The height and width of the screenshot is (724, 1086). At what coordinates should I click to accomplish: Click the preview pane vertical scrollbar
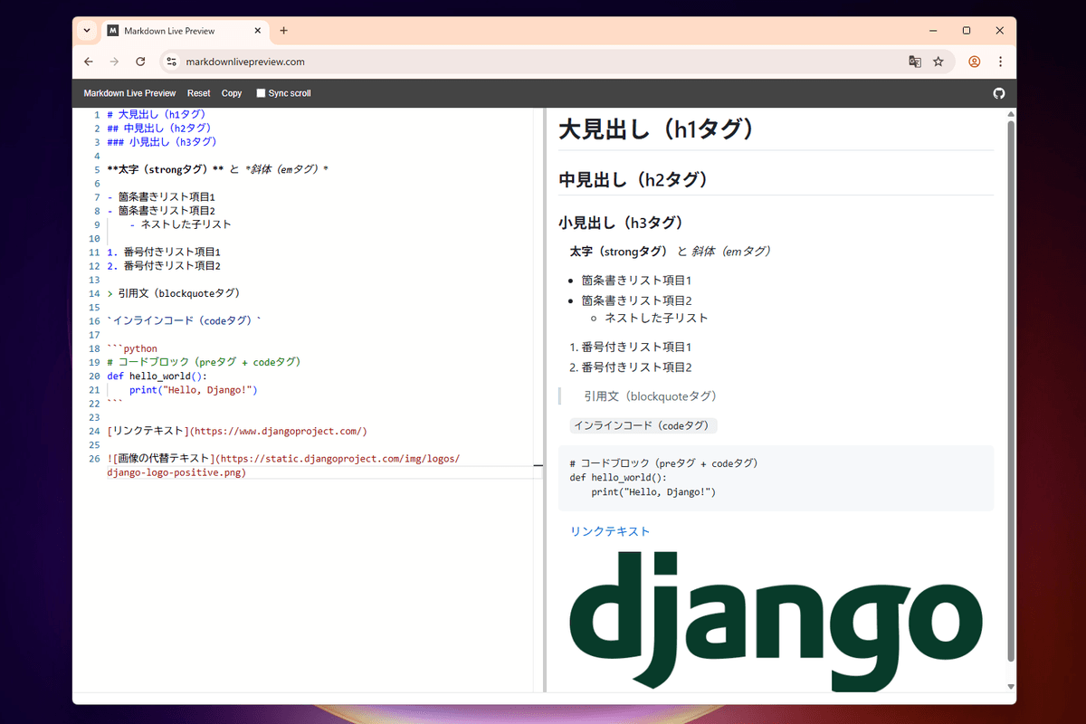click(x=1011, y=389)
